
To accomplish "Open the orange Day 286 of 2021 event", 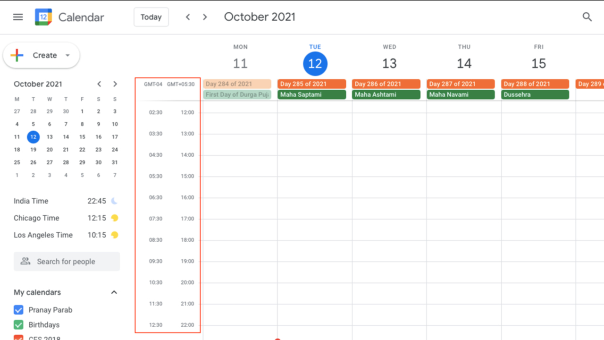I will pos(386,84).
